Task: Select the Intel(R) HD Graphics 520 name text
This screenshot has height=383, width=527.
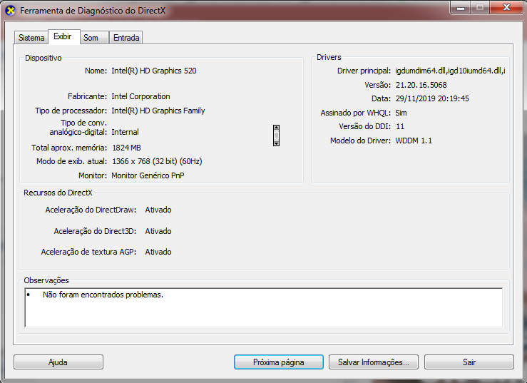Action: tap(154, 71)
